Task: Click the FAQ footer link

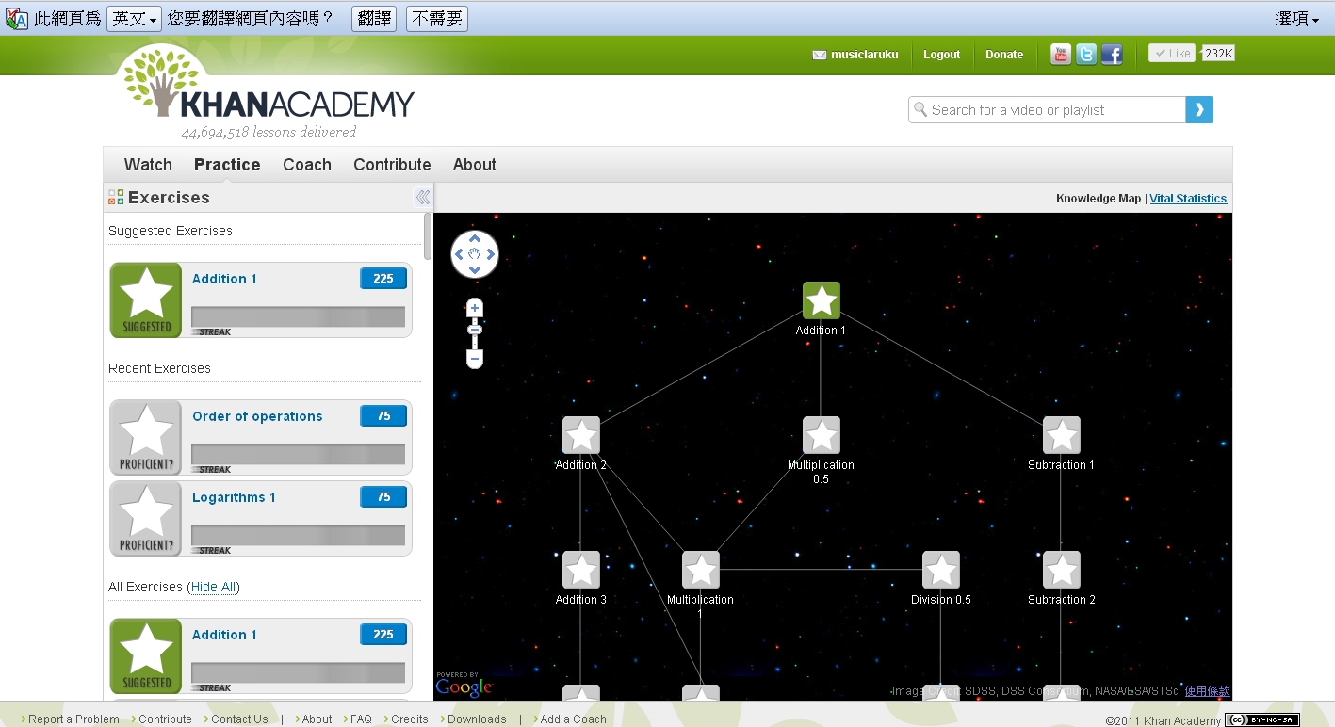Action: point(361,719)
